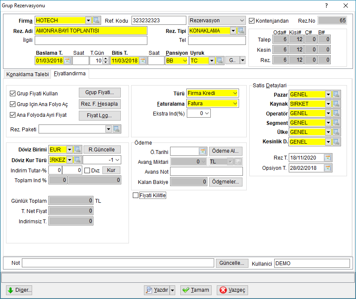
Task: Expand the Döviz Birimi EUR dropdown
Action: click(x=69, y=149)
